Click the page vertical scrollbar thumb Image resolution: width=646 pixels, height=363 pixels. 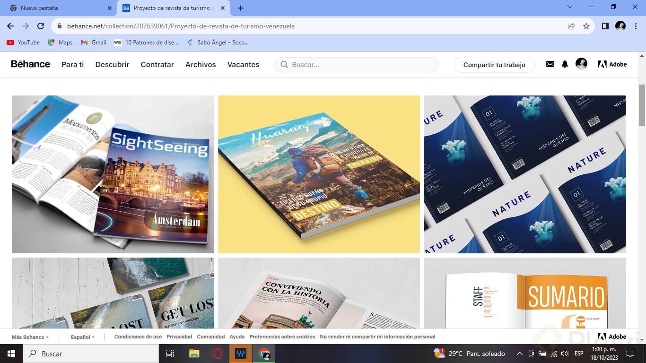pos(642,105)
